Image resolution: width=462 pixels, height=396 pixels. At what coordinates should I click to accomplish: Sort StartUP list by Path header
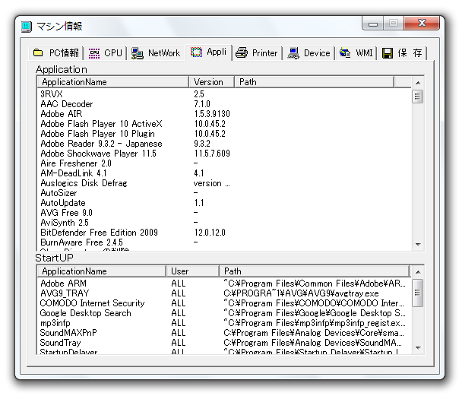point(315,271)
